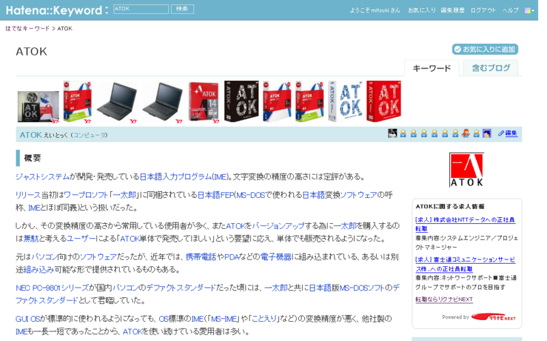Open the ATOK 14 box thumbnail

pos(204,102)
